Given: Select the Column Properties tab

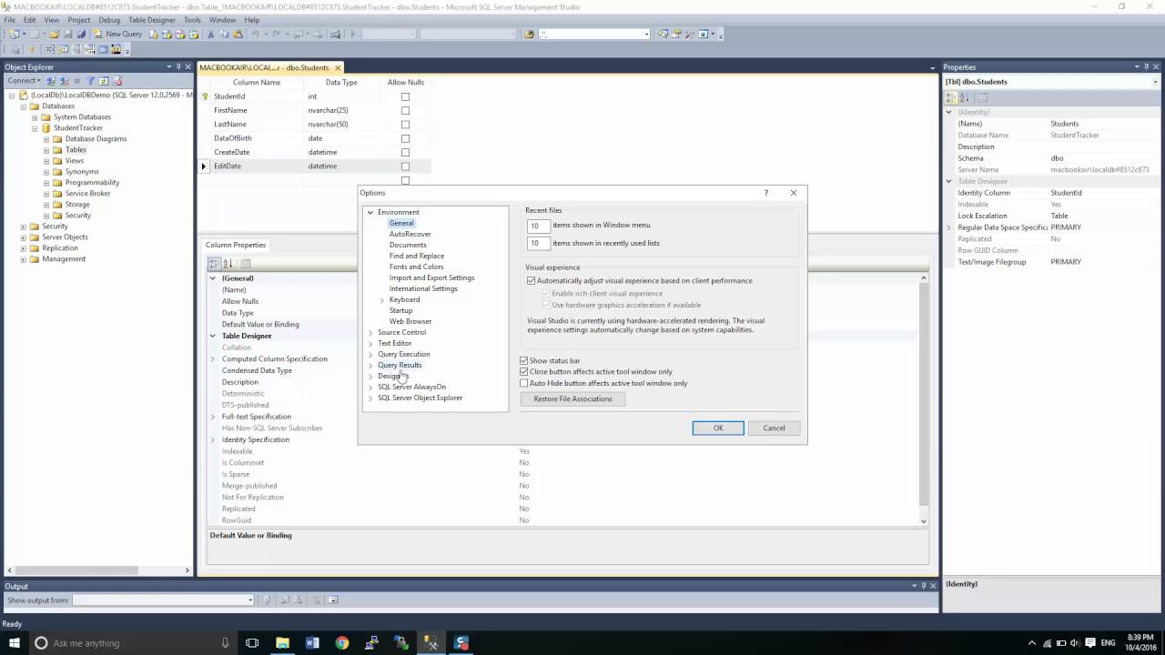Looking at the screenshot, I should pos(236,245).
